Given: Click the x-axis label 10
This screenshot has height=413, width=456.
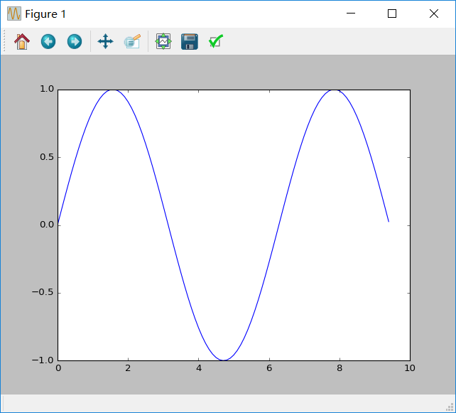Looking at the screenshot, I should click(x=410, y=368).
